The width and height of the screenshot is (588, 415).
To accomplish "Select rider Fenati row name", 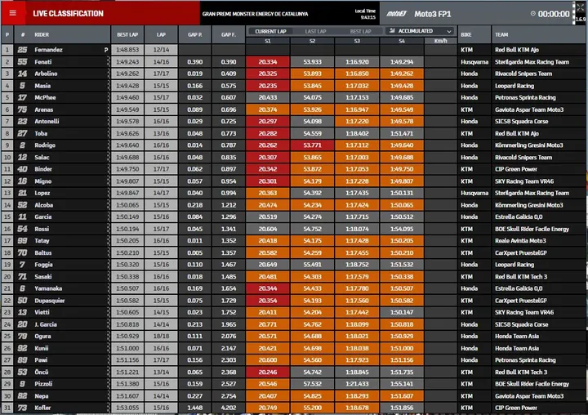I will tap(43, 62).
